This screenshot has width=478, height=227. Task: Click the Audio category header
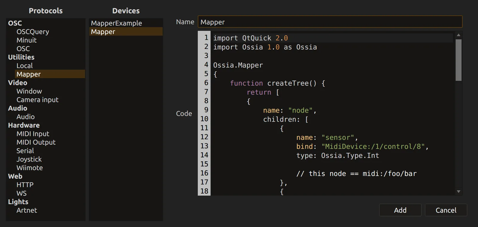(x=18, y=108)
